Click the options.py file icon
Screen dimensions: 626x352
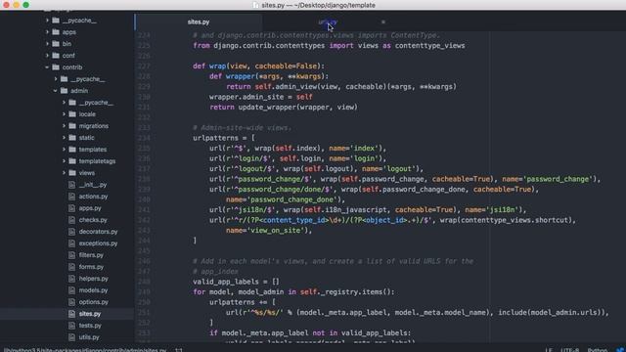click(71, 302)
